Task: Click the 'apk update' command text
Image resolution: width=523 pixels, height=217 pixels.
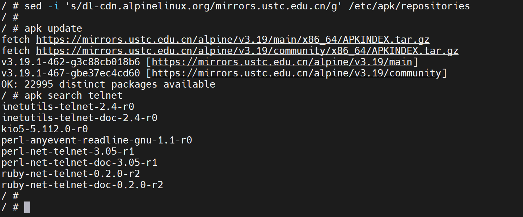Action: pos(53,28)
